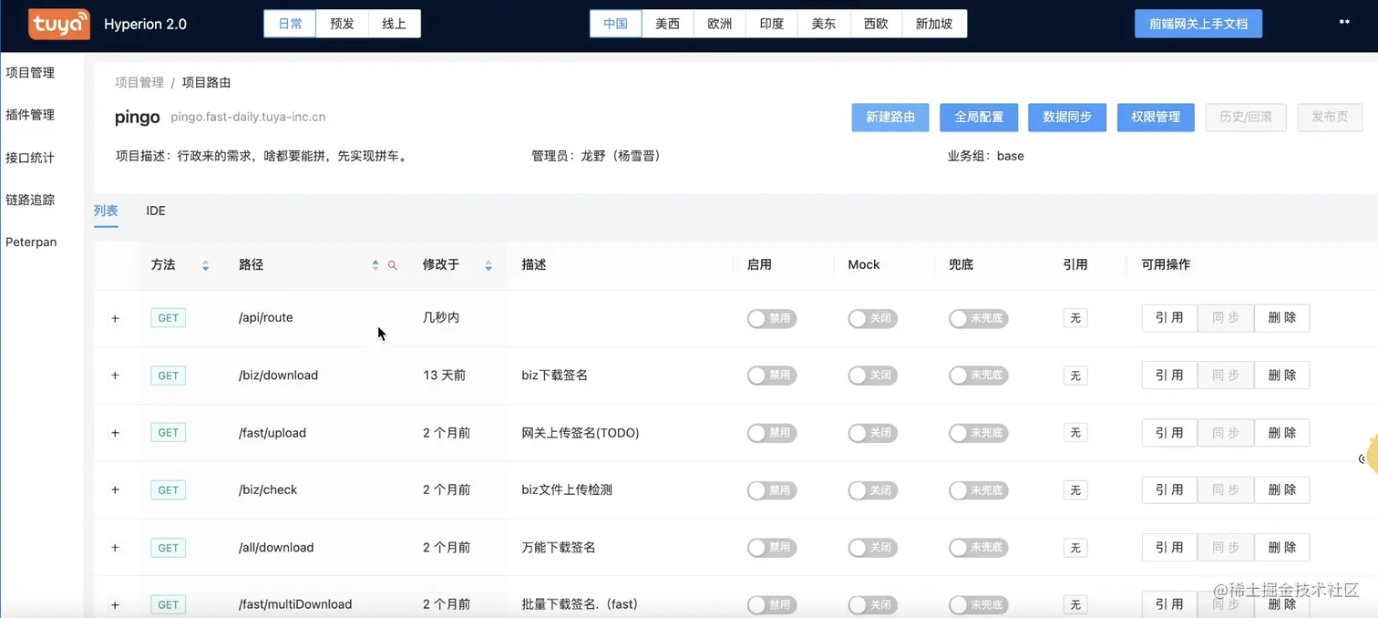
Task: Switch to the 列表 tab
Action: [x=106, y=211]
